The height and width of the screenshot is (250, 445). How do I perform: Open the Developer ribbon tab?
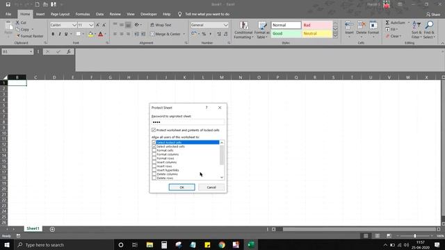point(148,14)
